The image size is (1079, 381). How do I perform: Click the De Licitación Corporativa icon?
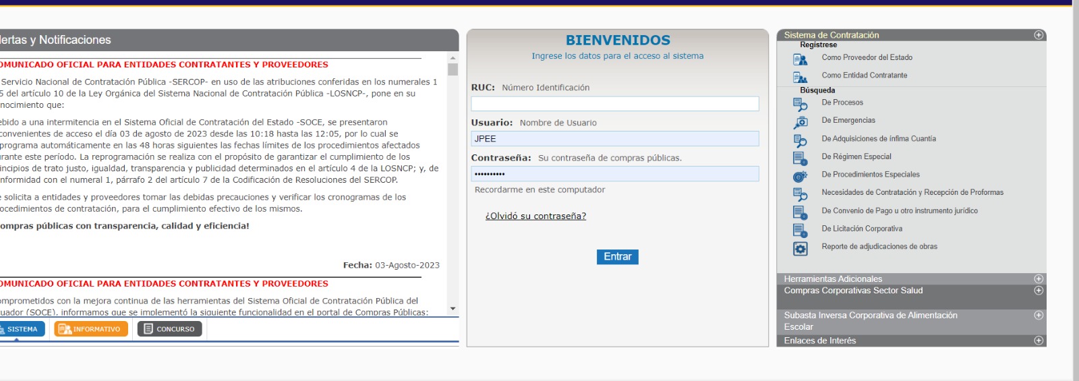pyautogui.click(x=800, y=231)
